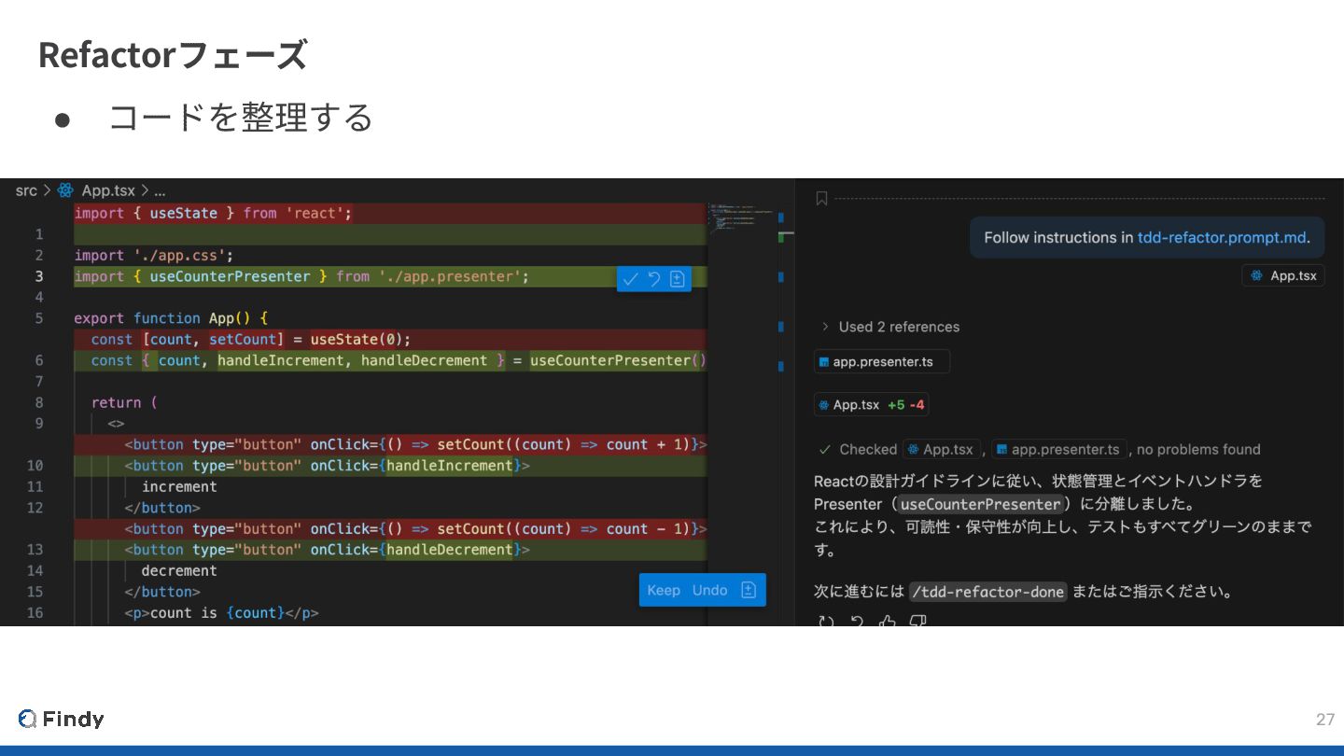Image resolution: width=1344 pixels, height=756 pixels.
Task: Click handleDecrement in the onClick attribute
Action: tap(450, 549)
